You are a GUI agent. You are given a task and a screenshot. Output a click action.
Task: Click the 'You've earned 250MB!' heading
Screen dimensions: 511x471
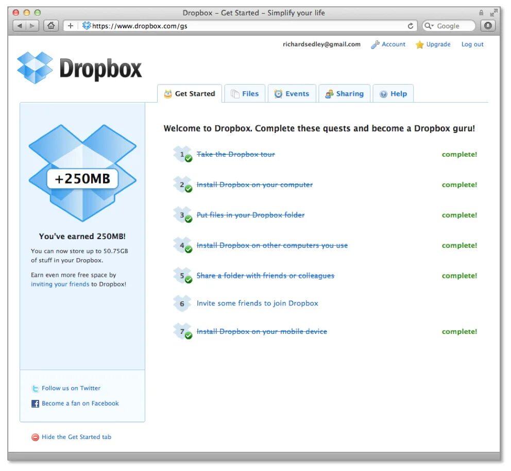point(82,237)
